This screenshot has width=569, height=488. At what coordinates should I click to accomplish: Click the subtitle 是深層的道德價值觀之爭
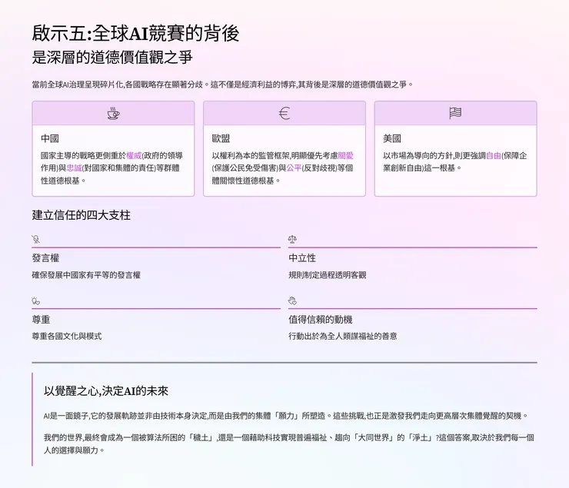pos(112,58)
